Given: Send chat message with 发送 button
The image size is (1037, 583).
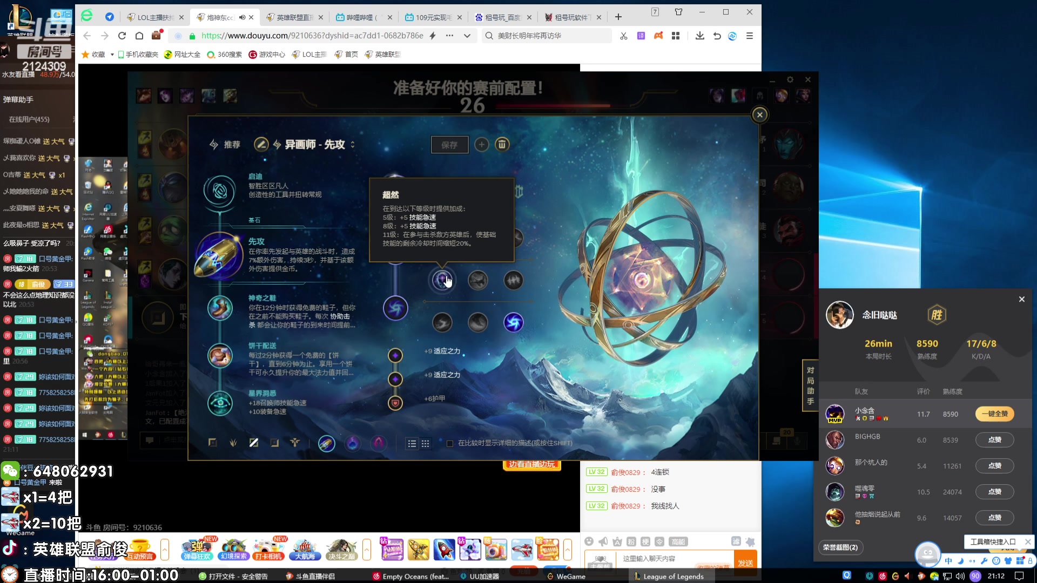Looking at the screenshot, I should pyautogui.click(x=745, y=563).
